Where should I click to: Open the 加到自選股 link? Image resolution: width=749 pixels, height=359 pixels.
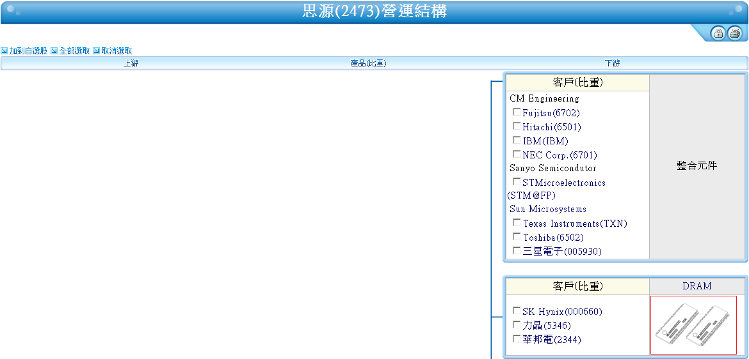28,51
